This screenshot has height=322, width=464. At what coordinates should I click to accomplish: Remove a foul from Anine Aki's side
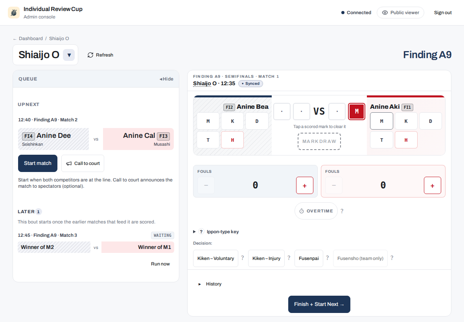coord(334,185)
